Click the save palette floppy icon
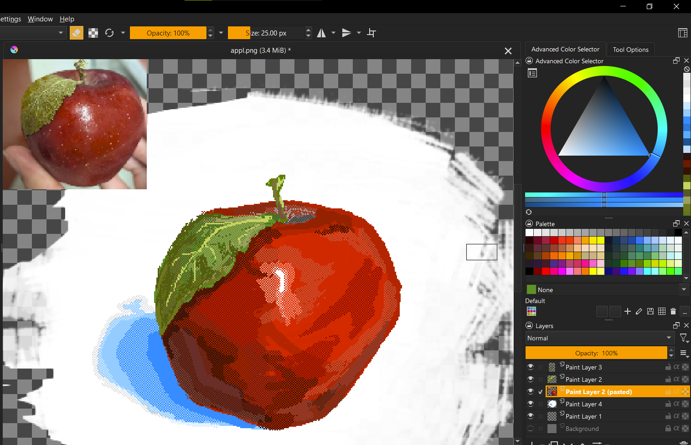 tap(650, 311)
